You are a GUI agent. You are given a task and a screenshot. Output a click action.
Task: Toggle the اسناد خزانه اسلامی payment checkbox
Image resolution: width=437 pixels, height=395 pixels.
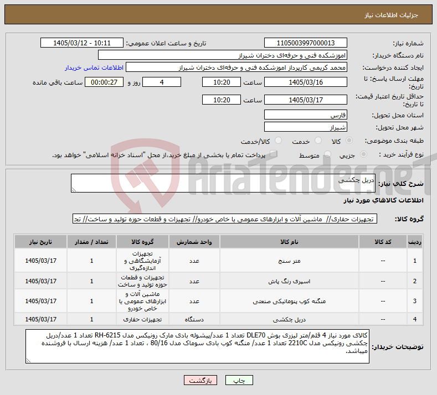coord(274,154)
